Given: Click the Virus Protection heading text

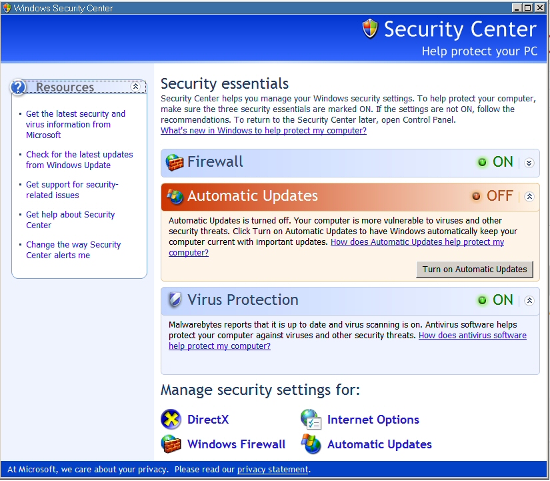Looking at the screenshot, I should (x=243, y=300).
